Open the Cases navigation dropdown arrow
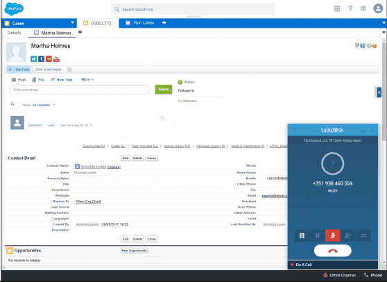 point(72,22)
